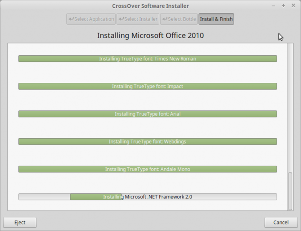Open the Select Application step
Image resolution: width=301 pixels, height=231 pixels.
click(91, 19)
